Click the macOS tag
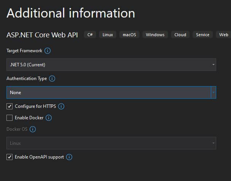 tap(129, 35)
